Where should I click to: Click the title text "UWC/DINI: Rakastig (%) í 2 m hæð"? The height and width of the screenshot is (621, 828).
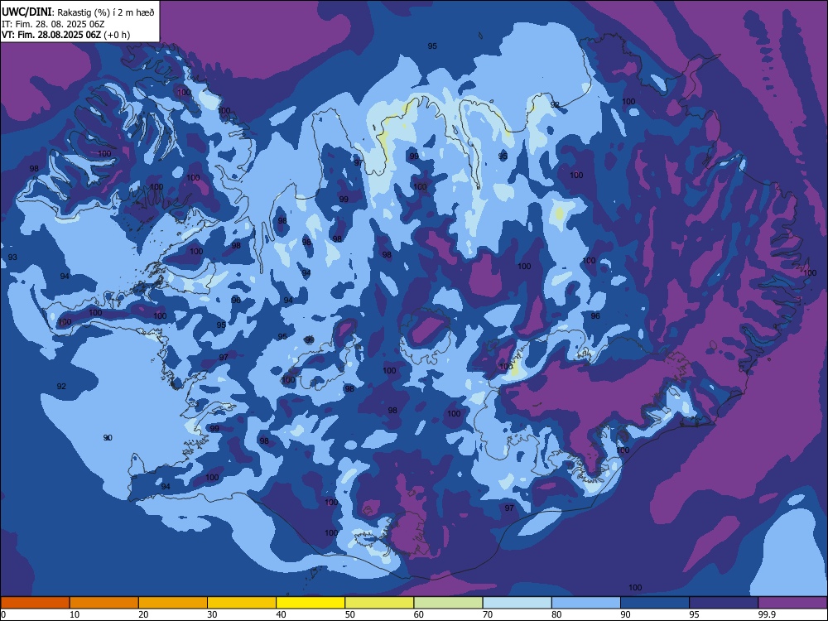[78, 12]
